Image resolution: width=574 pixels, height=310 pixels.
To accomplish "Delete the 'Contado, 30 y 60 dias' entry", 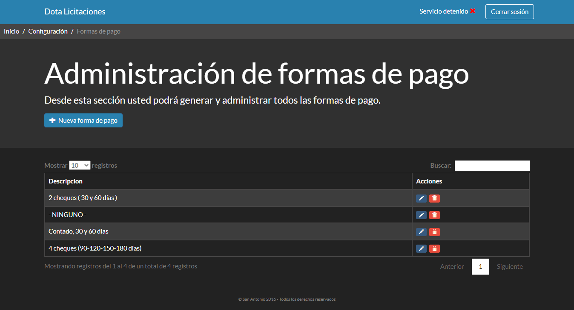I will [434, 232].
